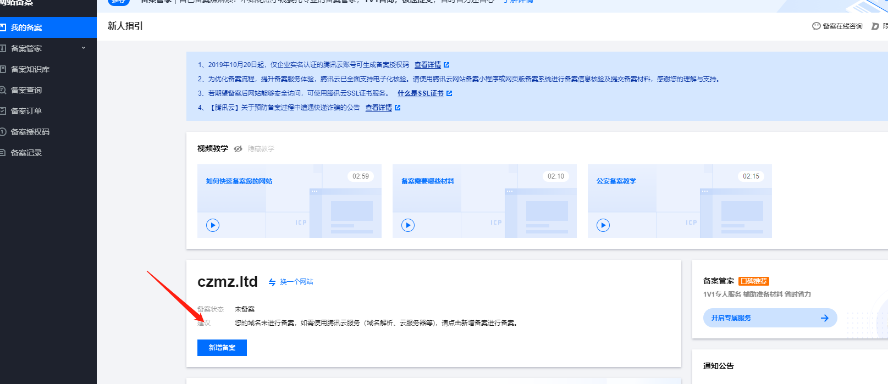Click the 视频教学 section heading
Image resolution: width=888 pixels, height=384 pixels.
pos(213,149)
